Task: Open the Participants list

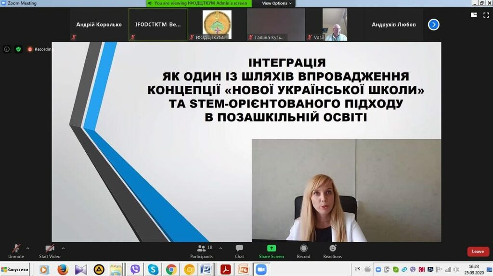Action: 201,251
